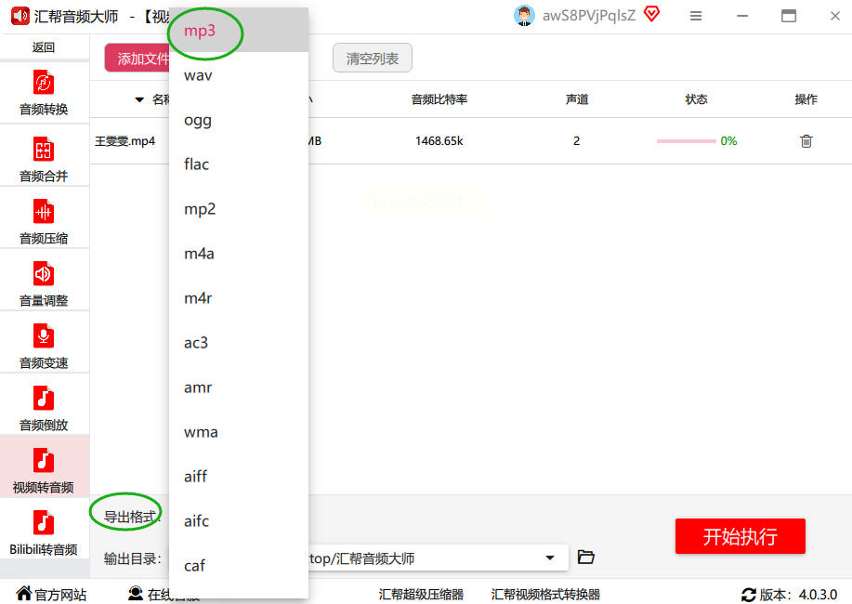Screen dimensions: 852x604
Task: Choose ogg export format
Action: (239, 120)
